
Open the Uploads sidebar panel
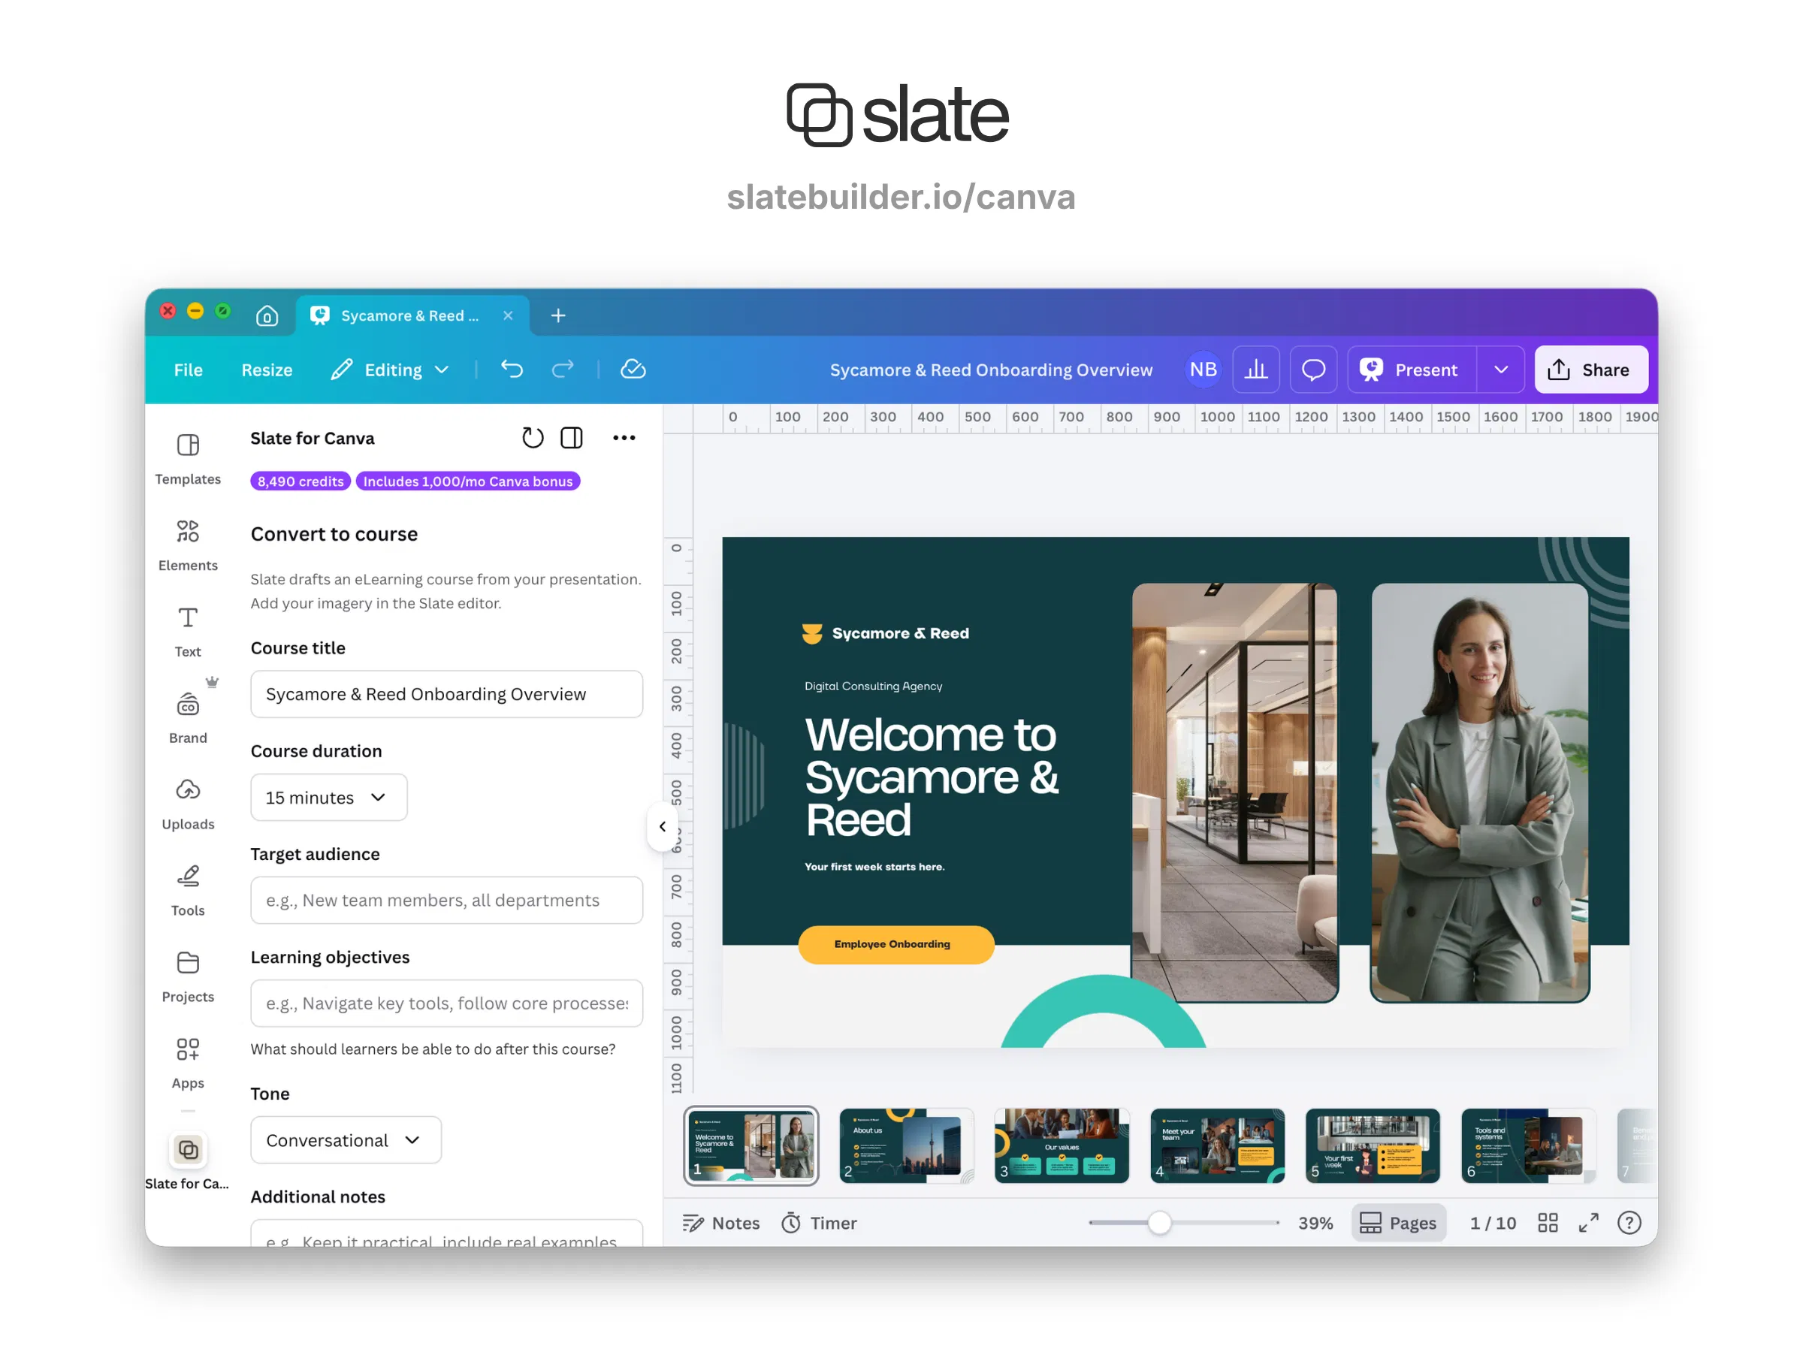[188, 805]
